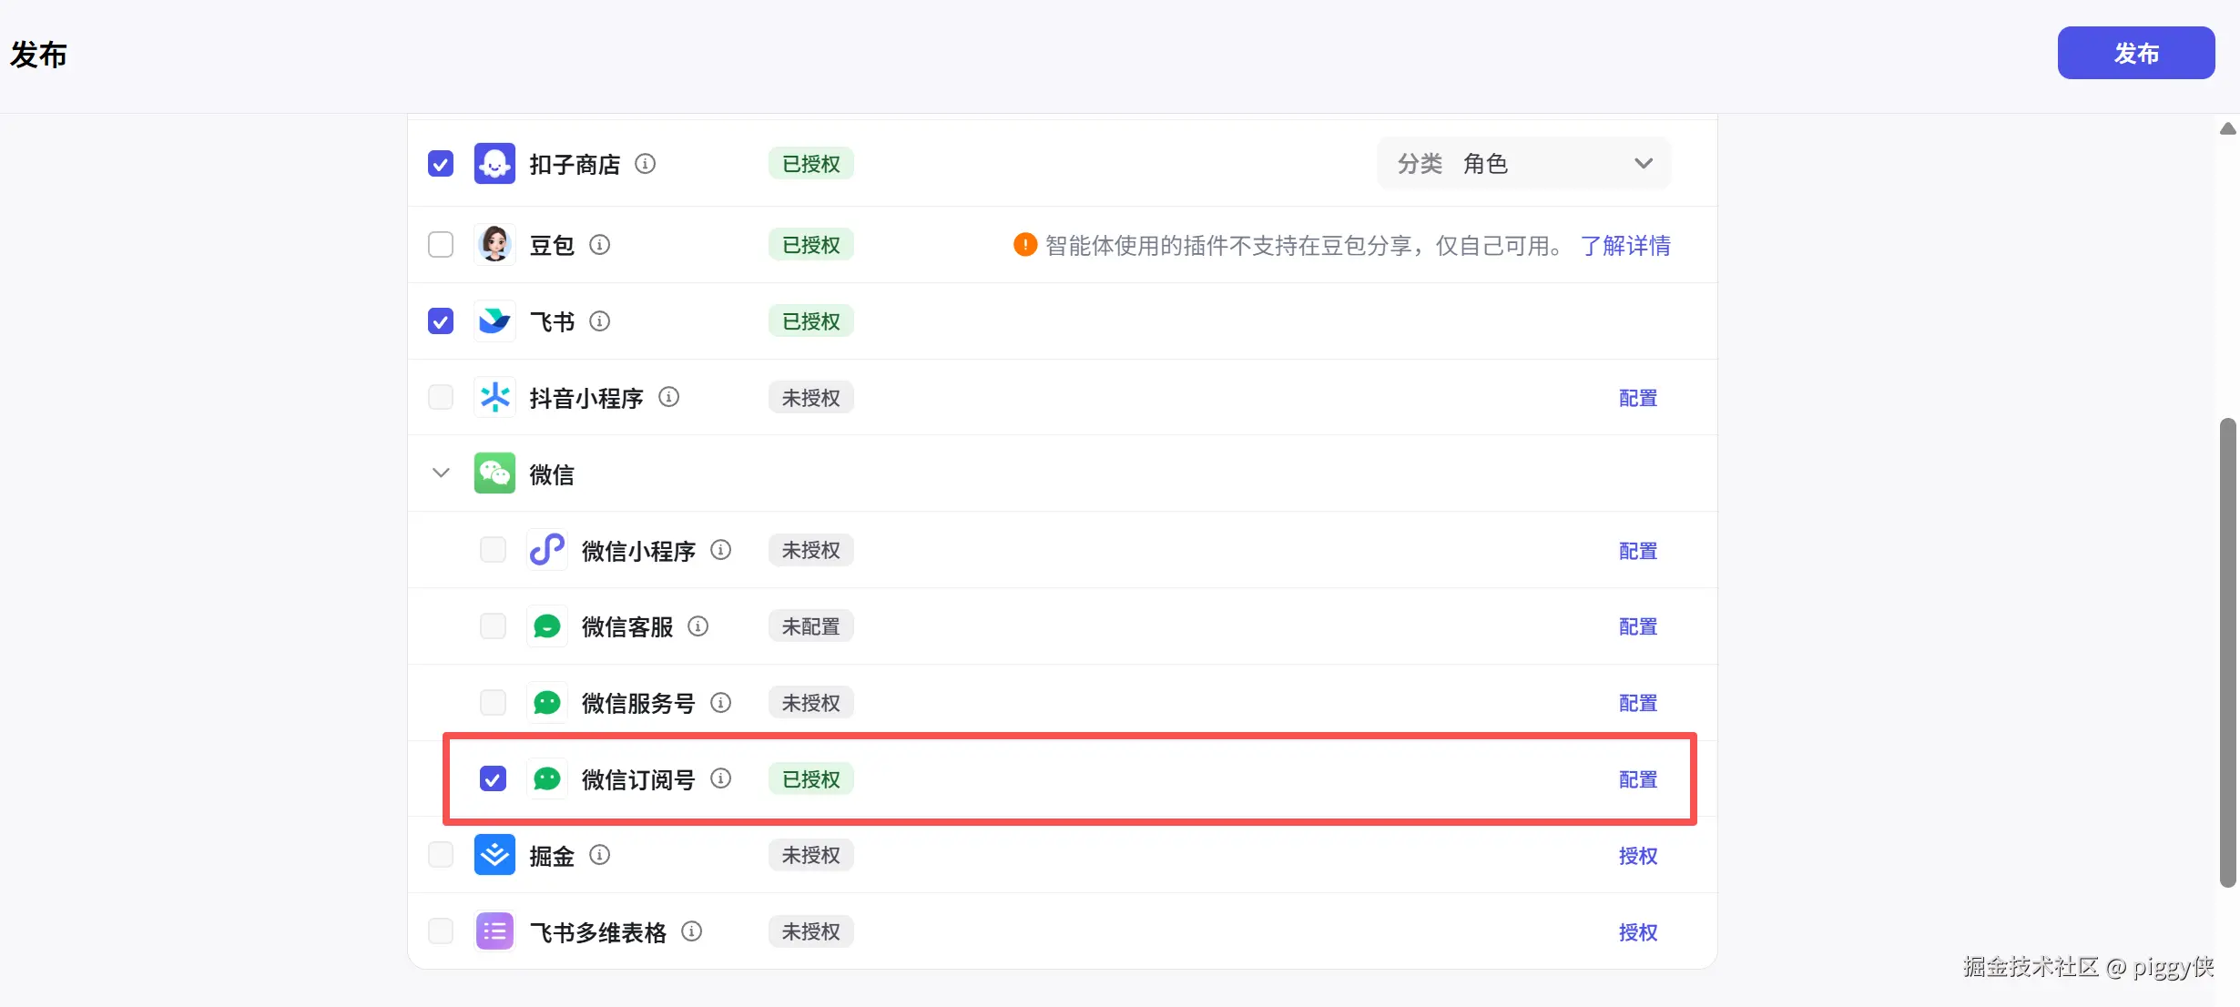The height and width of the screenshot is (1007, 2240).
Task: Click 授权 link for 掘金
Action: 1637,856
